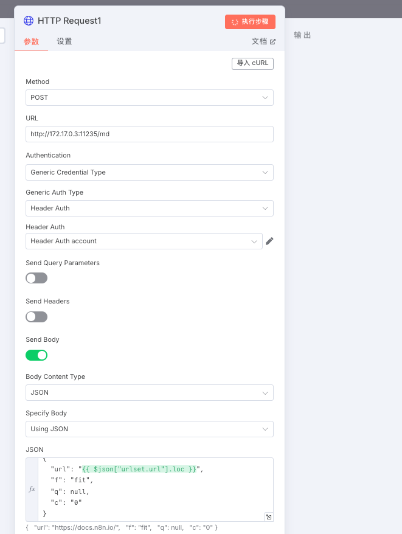Screen dimensions: 402x534
Task: Click the spinner icon on execute button
Action: [x=235, y=22]
